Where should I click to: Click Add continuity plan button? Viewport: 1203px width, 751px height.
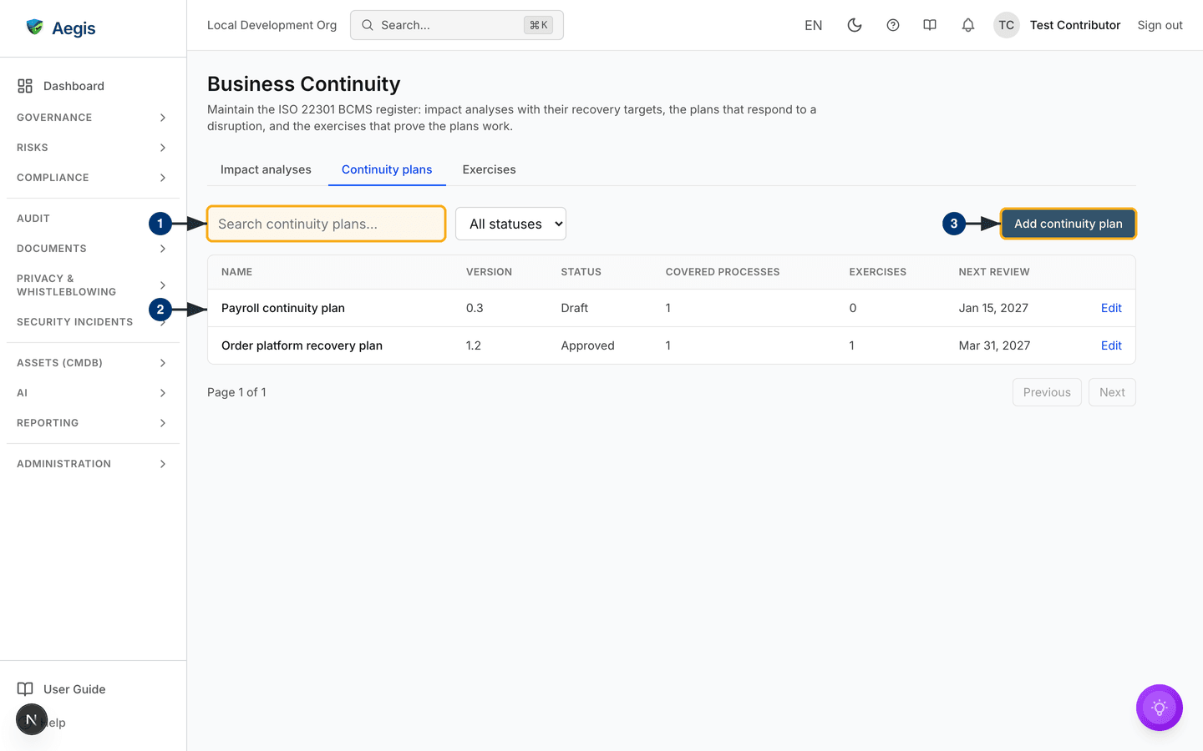pyautogui.click(x=1068, y=224)
